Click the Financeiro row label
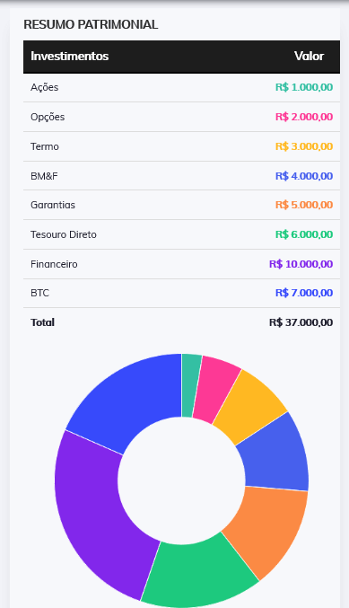This screenshot has width=349, height=608. pyautogui.click(x=54, y=264)
